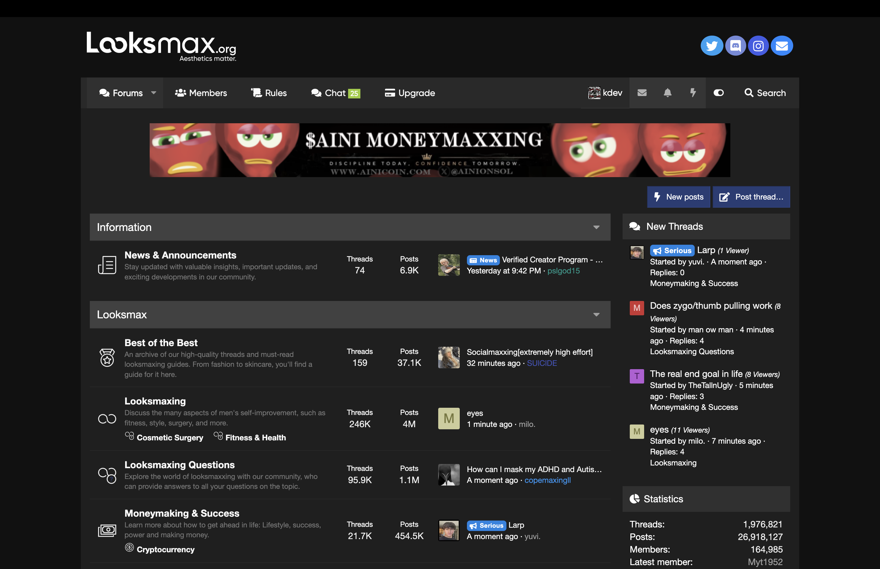
Task: Open avatar beside Socialmaxxing thread
Action: [x=449, y=357]
